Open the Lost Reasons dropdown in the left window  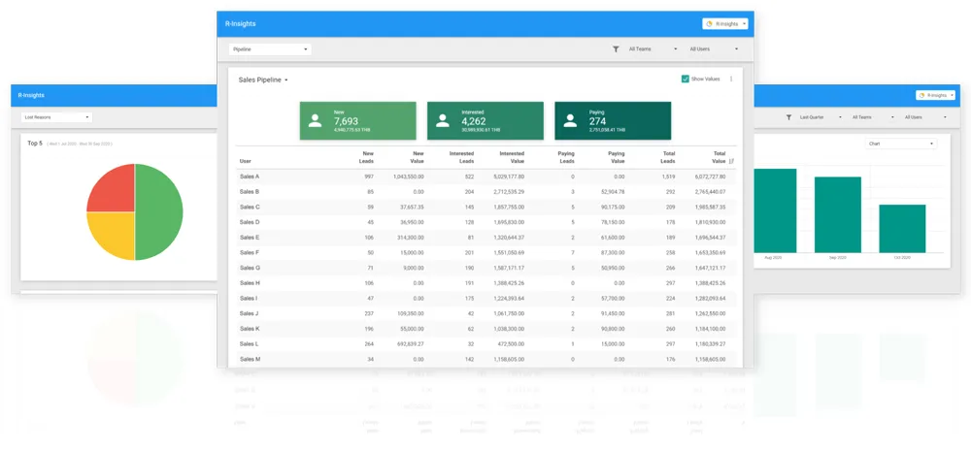click(x=56, y=116)
